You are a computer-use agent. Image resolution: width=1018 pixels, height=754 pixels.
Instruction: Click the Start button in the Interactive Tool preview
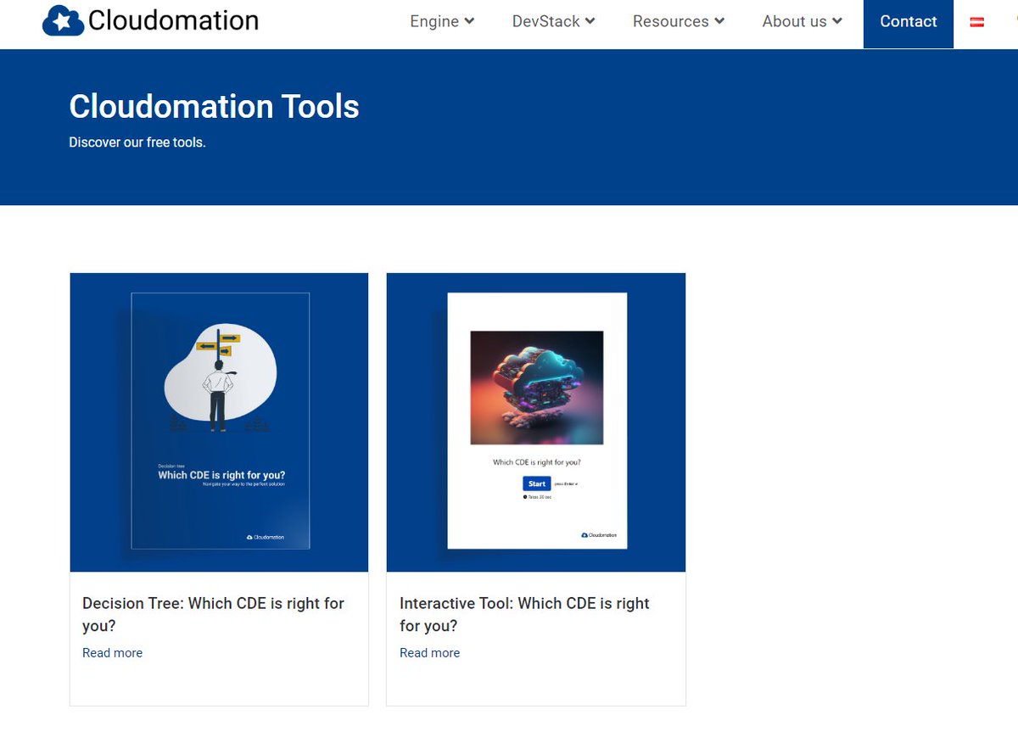[536, 483]
